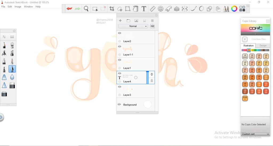Pick Copic color YR 0000

click(x=245, y=56)
